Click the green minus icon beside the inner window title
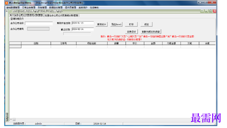 (x=10, y=11)
